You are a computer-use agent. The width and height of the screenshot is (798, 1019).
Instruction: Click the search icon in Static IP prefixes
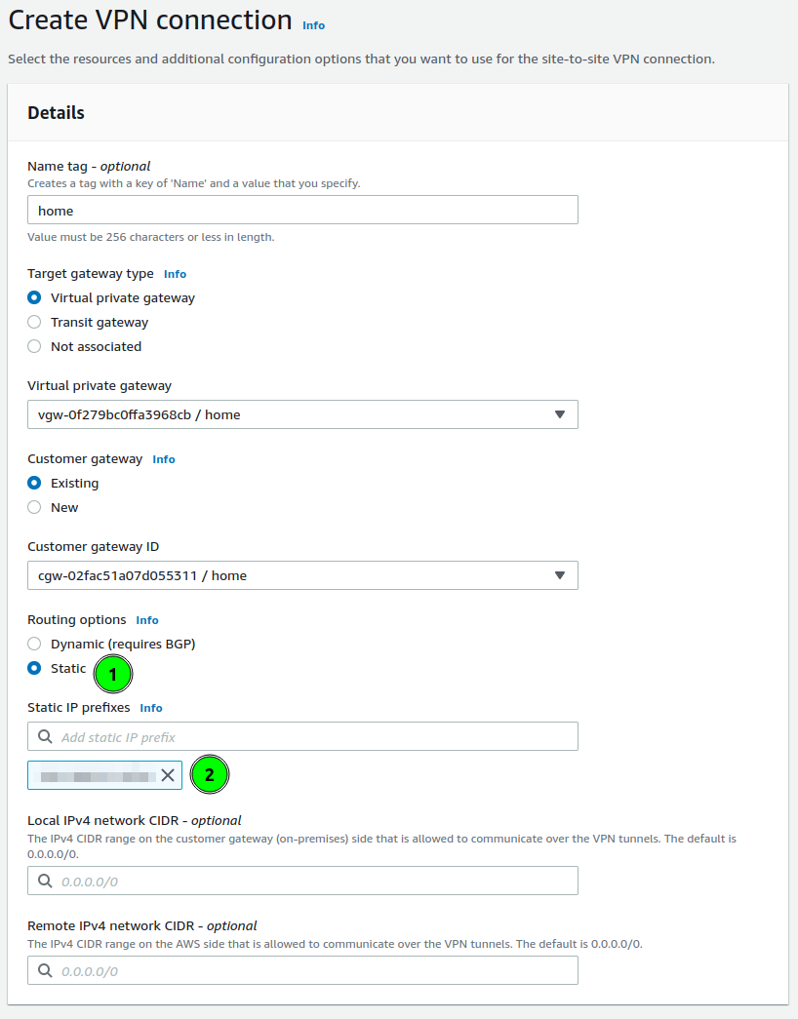[45, 737]
